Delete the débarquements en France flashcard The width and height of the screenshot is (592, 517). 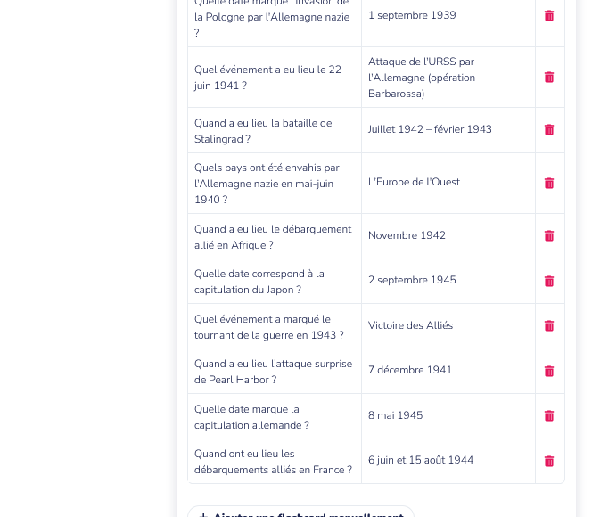click(x=549, y=461)
